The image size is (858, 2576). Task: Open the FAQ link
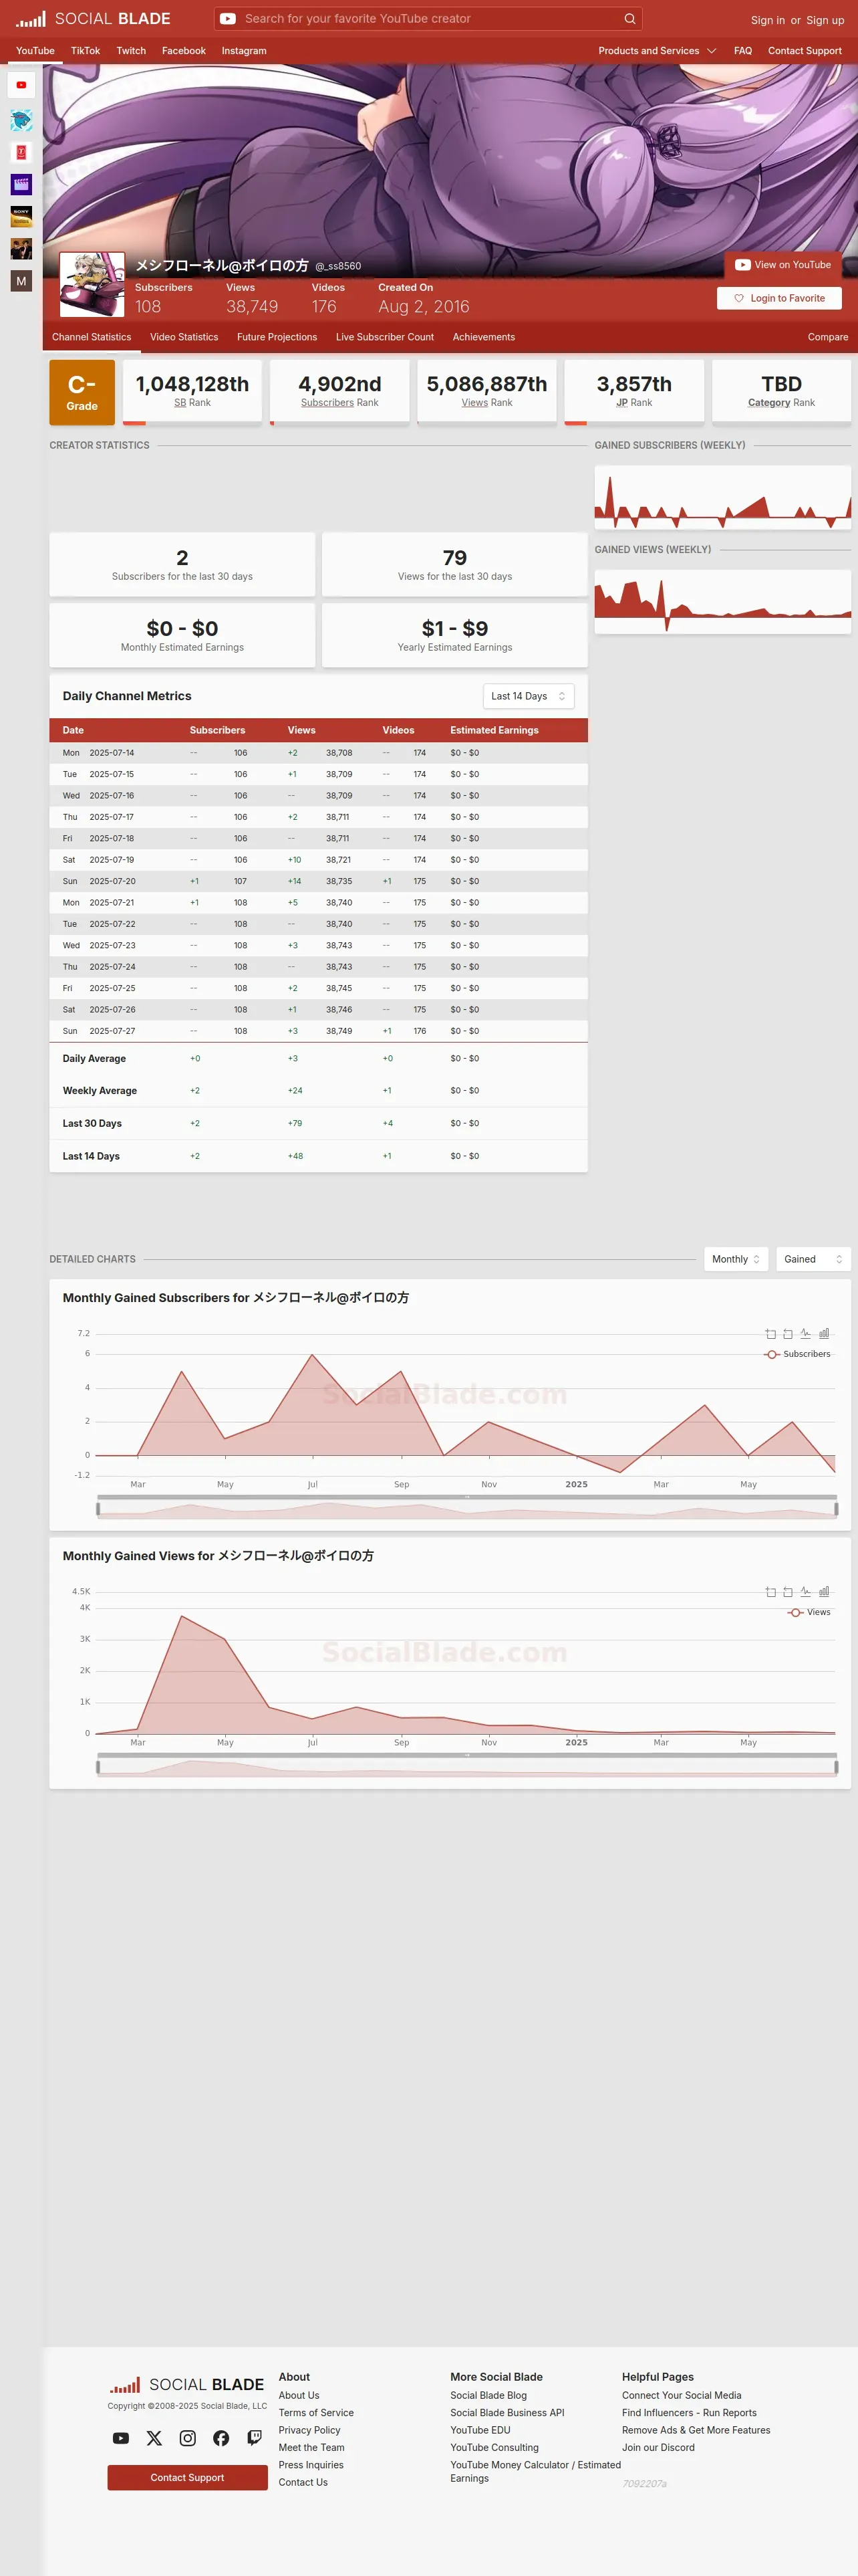(x=743, y=51)
